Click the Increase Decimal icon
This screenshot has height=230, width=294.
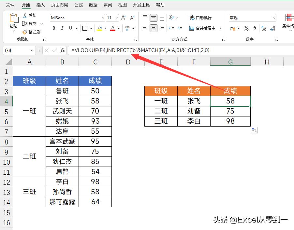[263, 29]
